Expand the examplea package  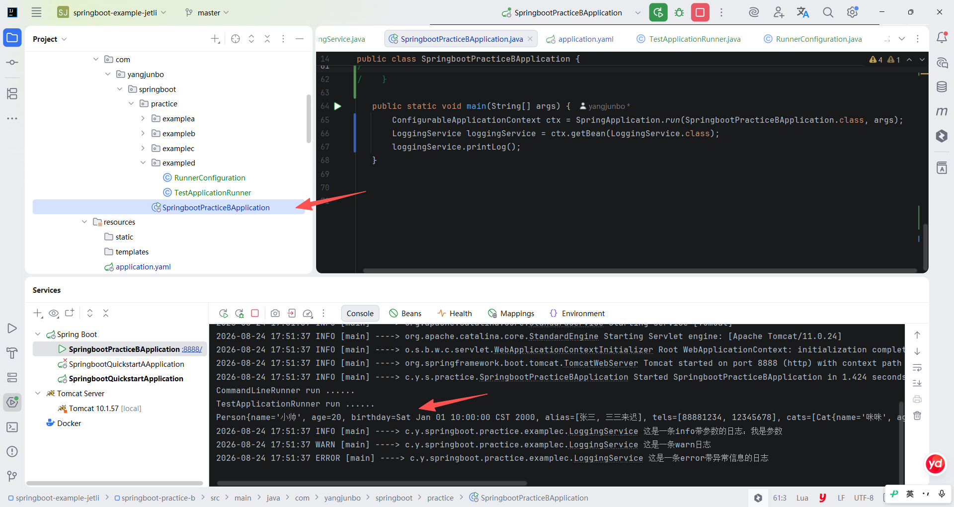[x=143, y=118]
